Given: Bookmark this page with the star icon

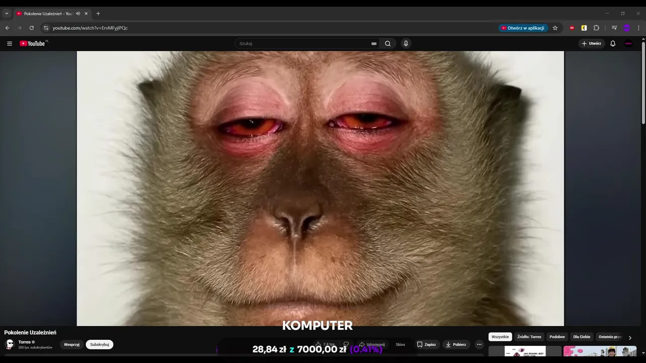Looking at the screenshot, I should pos(555,28).
